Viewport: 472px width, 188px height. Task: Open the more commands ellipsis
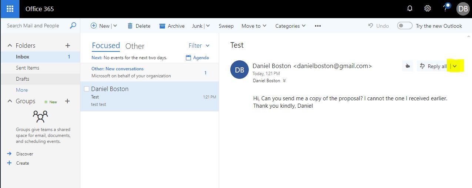(318, 26)
